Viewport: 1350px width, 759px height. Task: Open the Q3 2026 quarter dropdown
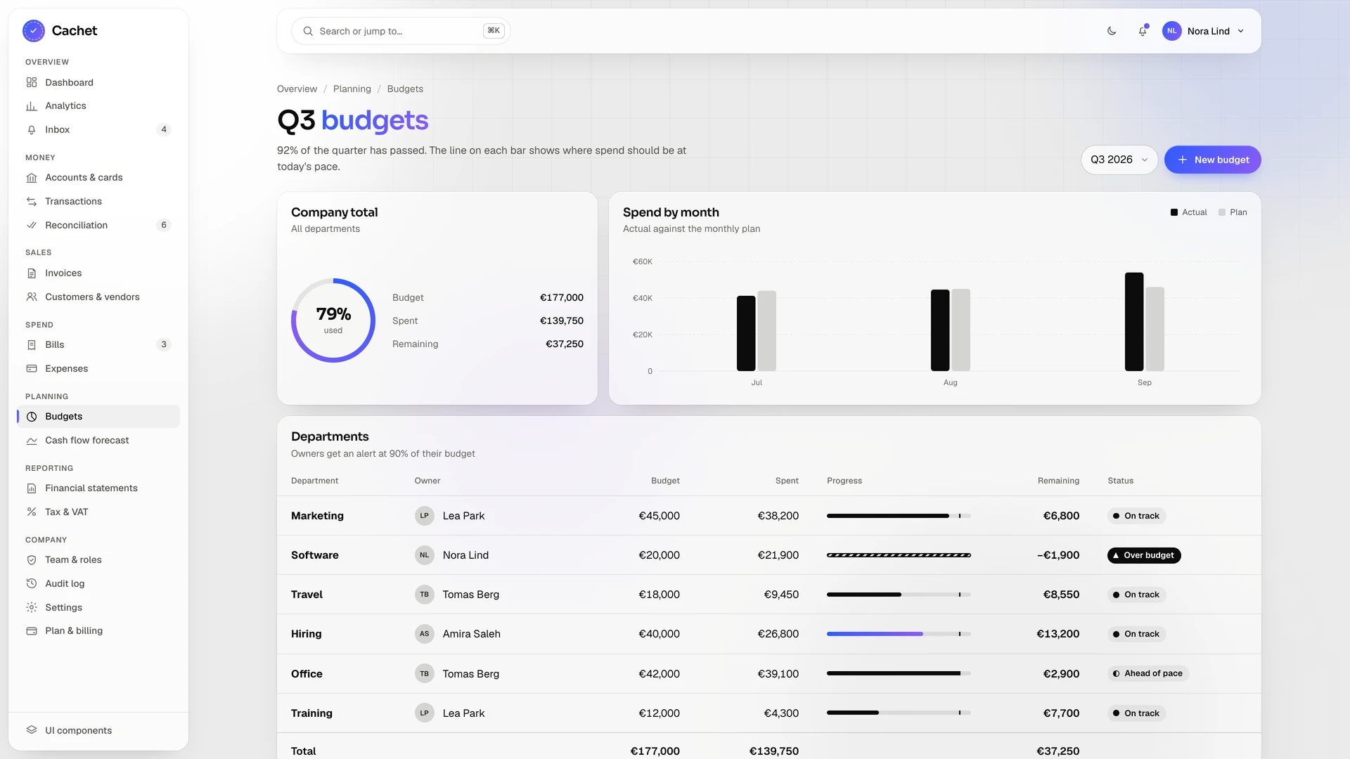(1119, 160)
